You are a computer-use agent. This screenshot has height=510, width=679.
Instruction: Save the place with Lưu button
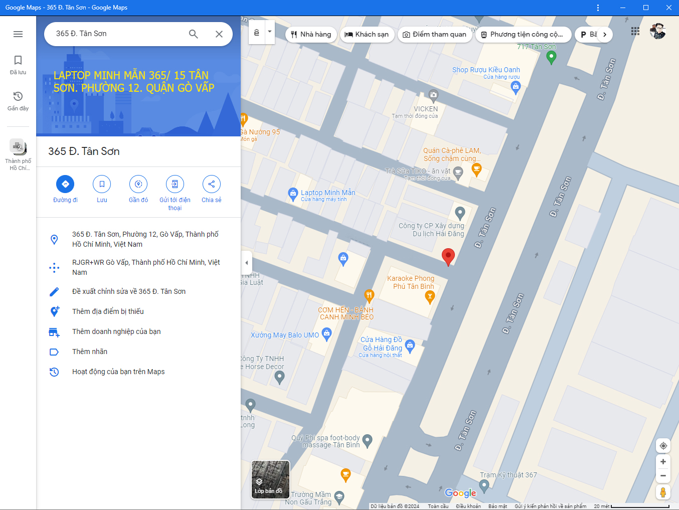coord(102,189)
